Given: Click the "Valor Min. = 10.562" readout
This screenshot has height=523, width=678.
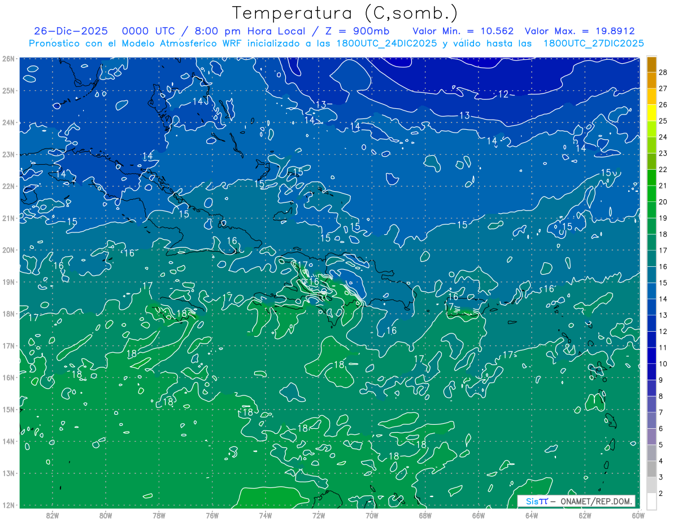Looking at the screenshot, I should tap(463, 31).
